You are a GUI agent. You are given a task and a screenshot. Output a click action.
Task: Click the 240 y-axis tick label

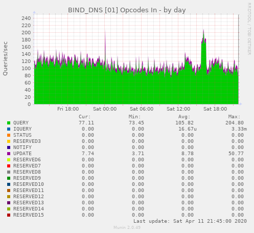pos(26,18)
